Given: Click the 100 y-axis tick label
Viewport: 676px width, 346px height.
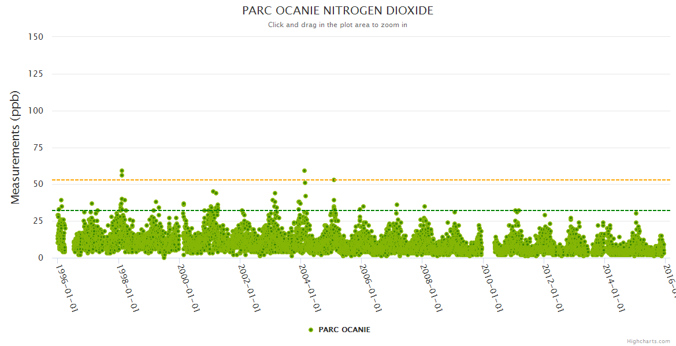Looking at the screenshot, I should [x=35, y=111].
